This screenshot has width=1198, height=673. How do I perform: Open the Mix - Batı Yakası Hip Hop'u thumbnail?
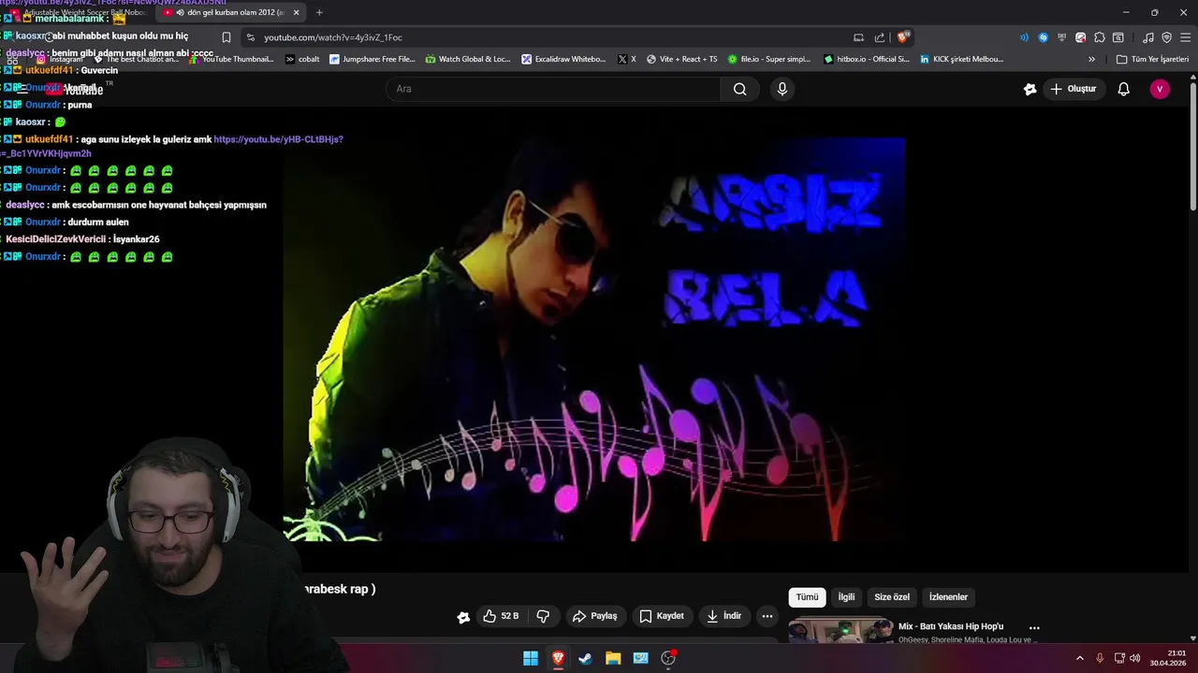point(840,632)
